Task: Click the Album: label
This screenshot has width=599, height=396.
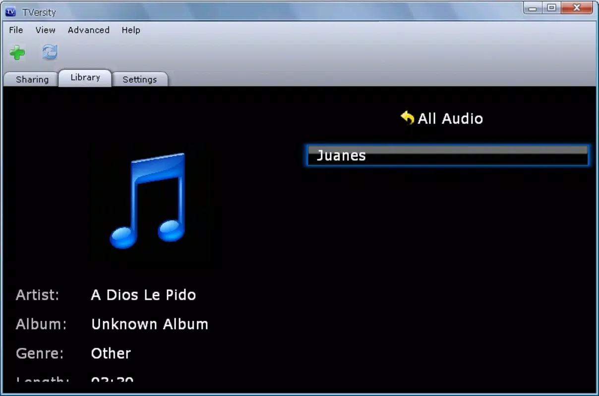Action: [41, 324]
